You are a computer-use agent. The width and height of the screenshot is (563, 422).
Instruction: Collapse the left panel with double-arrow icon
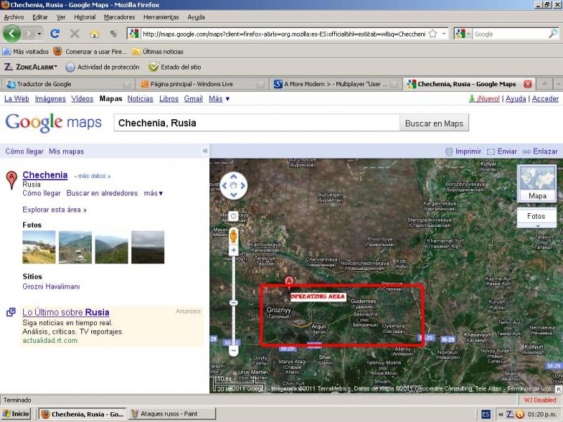(x=205, y=151)
